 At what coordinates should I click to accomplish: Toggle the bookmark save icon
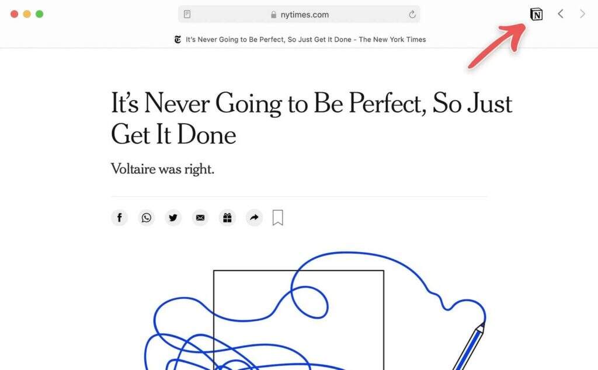[278, 218]
